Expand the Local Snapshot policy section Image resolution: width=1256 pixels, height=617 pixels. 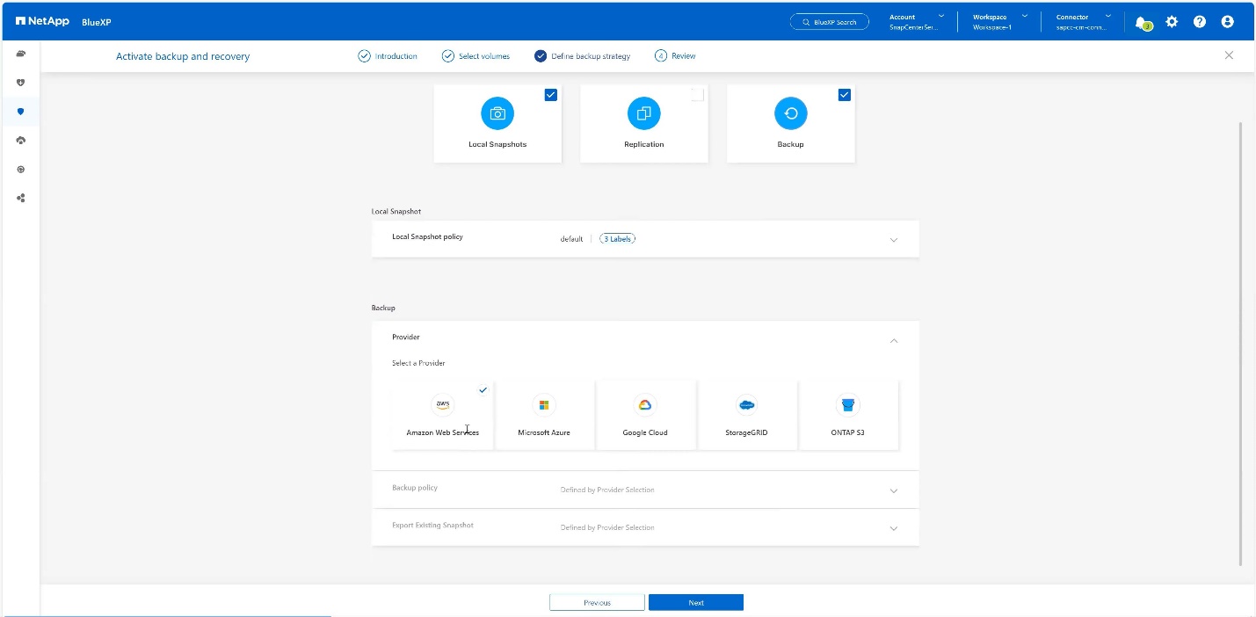click(894, 240)
